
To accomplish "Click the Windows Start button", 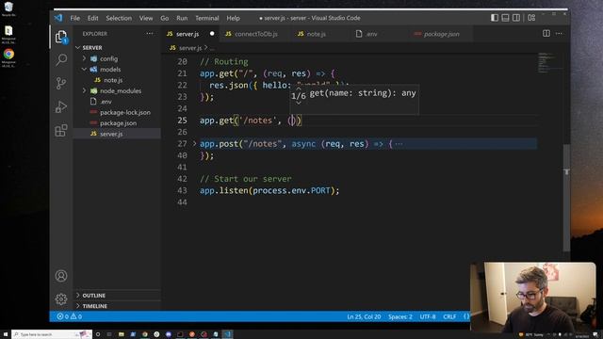I will (x=6, y=334).
